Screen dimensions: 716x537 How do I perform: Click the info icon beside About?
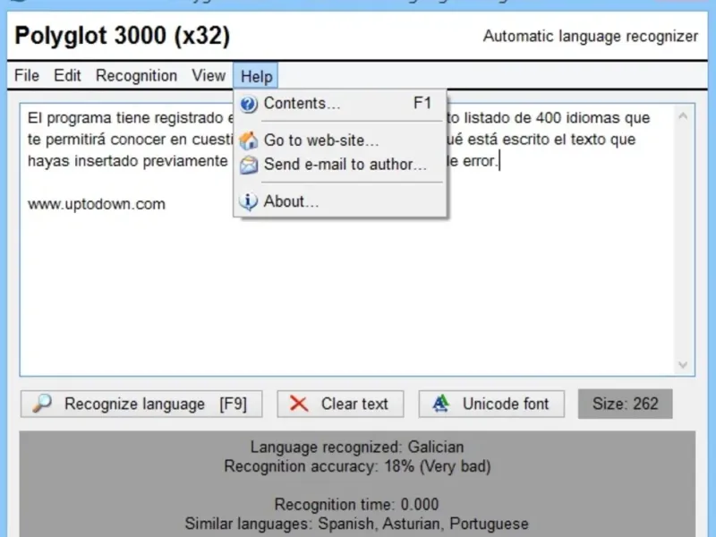(249, 202)
